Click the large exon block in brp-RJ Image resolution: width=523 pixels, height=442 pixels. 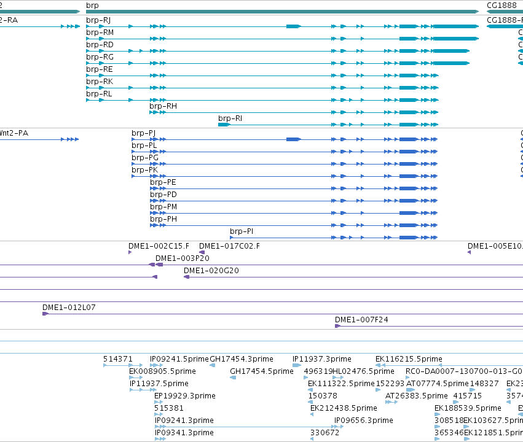click(x=294, y=26)
